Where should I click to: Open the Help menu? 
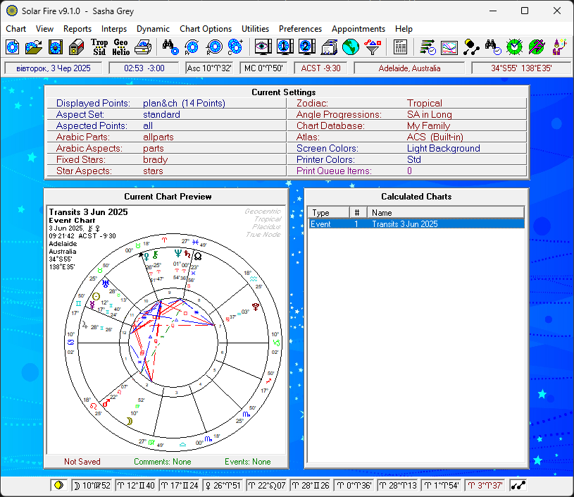(x=404, y=29)
